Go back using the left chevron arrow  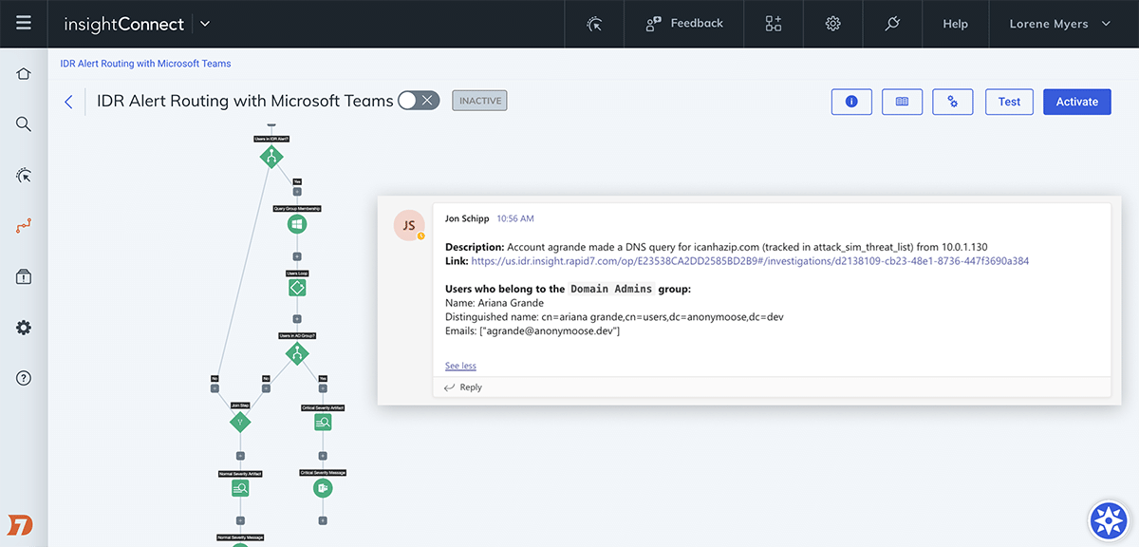[68, 102]
